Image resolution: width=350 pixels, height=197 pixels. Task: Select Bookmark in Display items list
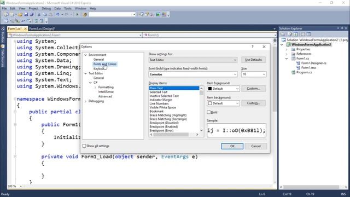pyautogui.click(x=156, y=111)
